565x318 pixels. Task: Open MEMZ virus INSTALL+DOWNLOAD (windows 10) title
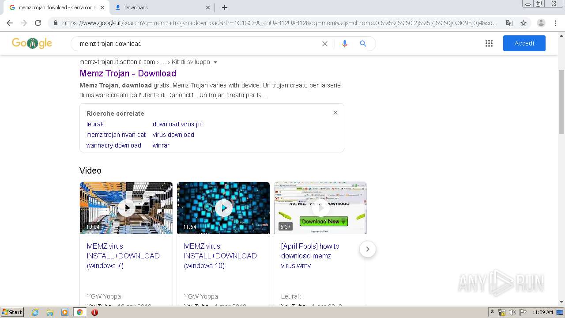click(x=220, y=256)
